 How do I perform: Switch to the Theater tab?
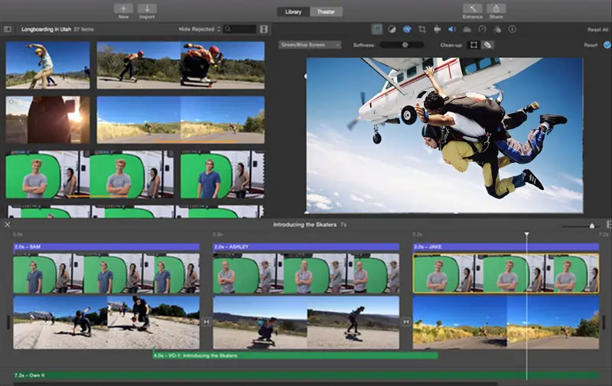[x=324, y=12]
